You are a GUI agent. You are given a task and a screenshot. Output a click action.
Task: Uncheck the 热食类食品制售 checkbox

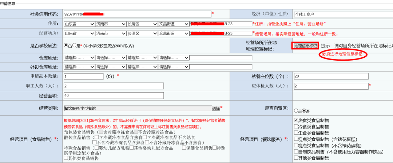296,120
